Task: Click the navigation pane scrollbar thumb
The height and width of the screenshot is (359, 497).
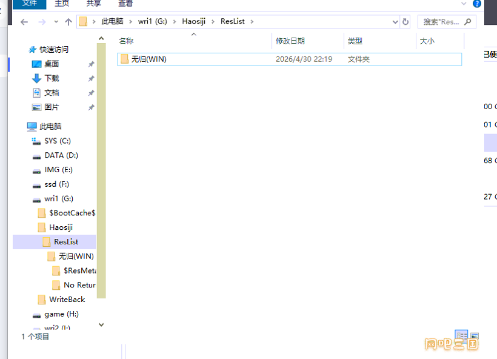Action: point(101,170)
